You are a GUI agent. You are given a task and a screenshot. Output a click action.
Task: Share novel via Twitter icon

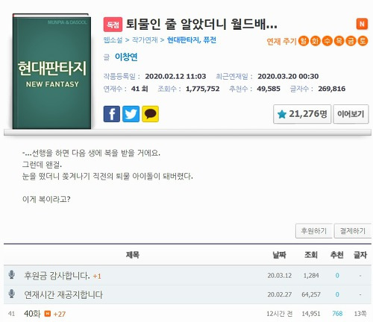(x=131, y=114)
